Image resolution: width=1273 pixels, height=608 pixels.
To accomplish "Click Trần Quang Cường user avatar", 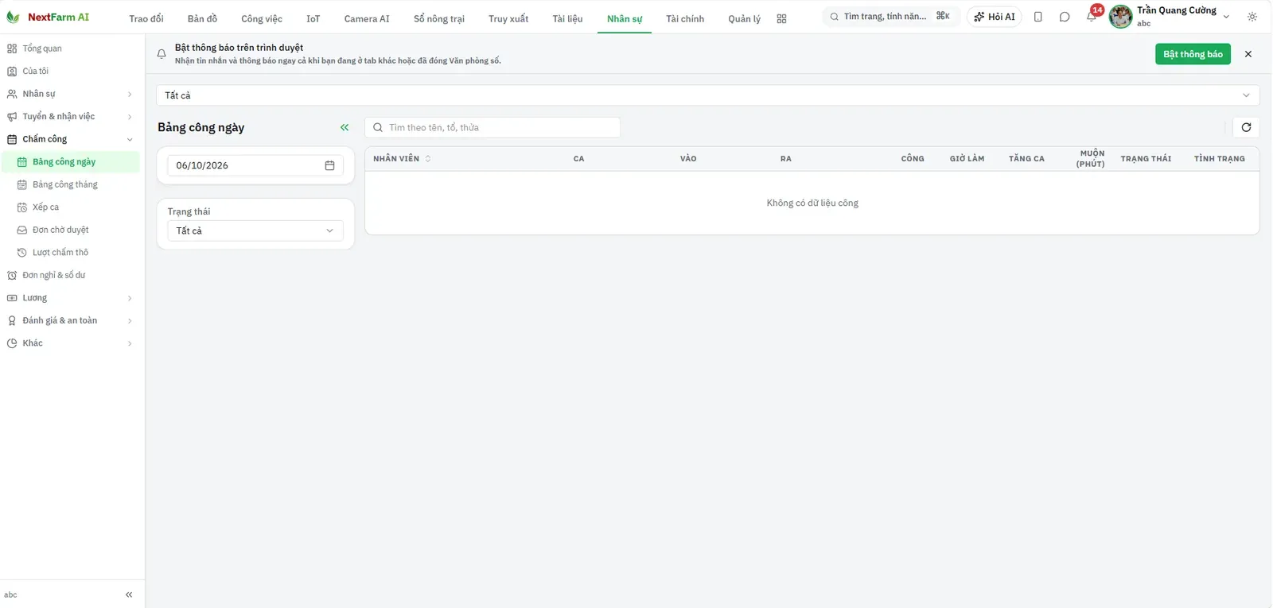I will tap(1120, 17).
